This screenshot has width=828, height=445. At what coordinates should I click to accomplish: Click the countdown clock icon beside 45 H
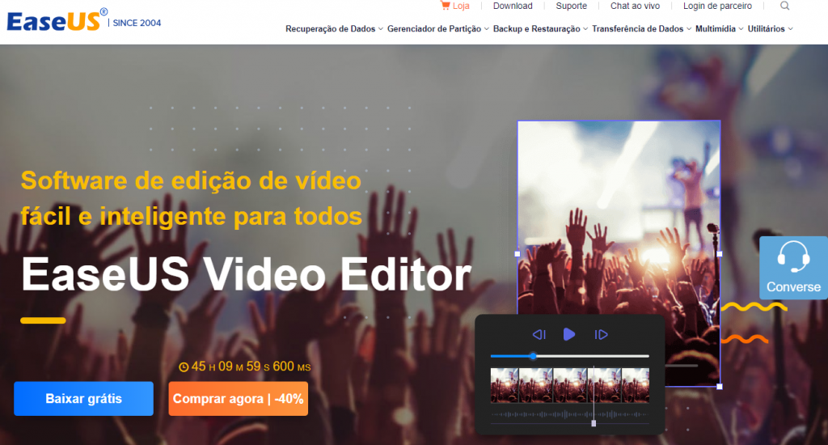(184, 367)
